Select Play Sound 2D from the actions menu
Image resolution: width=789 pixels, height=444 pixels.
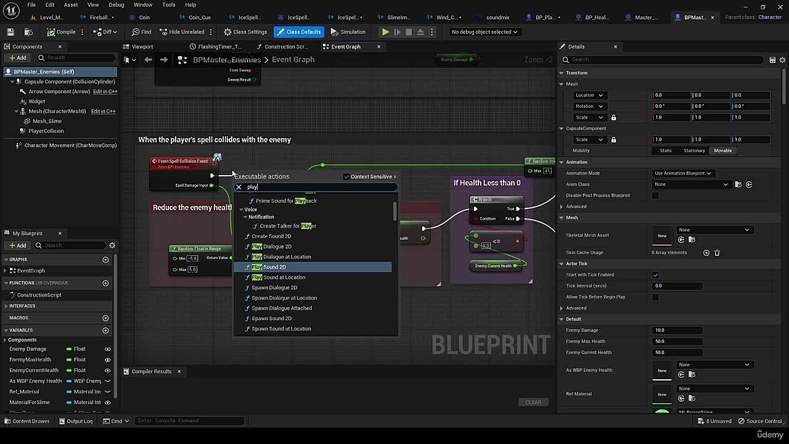pyautogui.click(x=271, y=266)
